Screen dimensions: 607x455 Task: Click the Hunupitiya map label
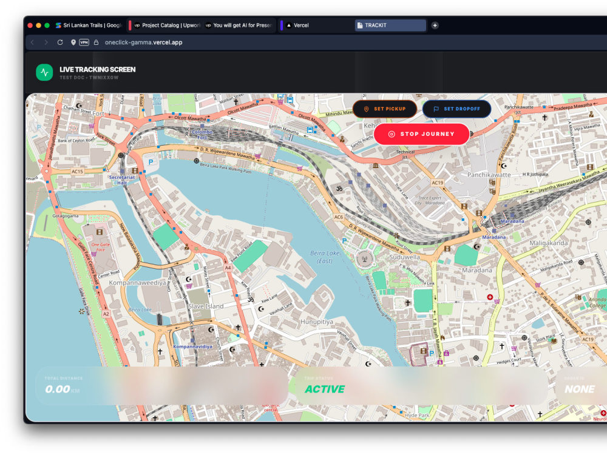click(317, 322)
